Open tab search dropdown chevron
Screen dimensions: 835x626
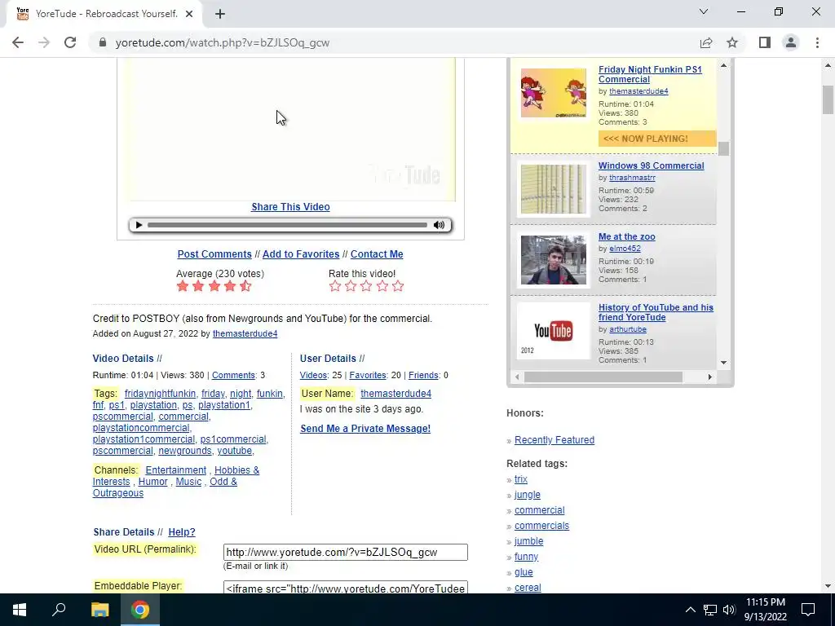click(x=704, y=11)
